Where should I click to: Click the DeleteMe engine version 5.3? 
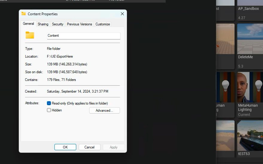click(x=241, y=66)
